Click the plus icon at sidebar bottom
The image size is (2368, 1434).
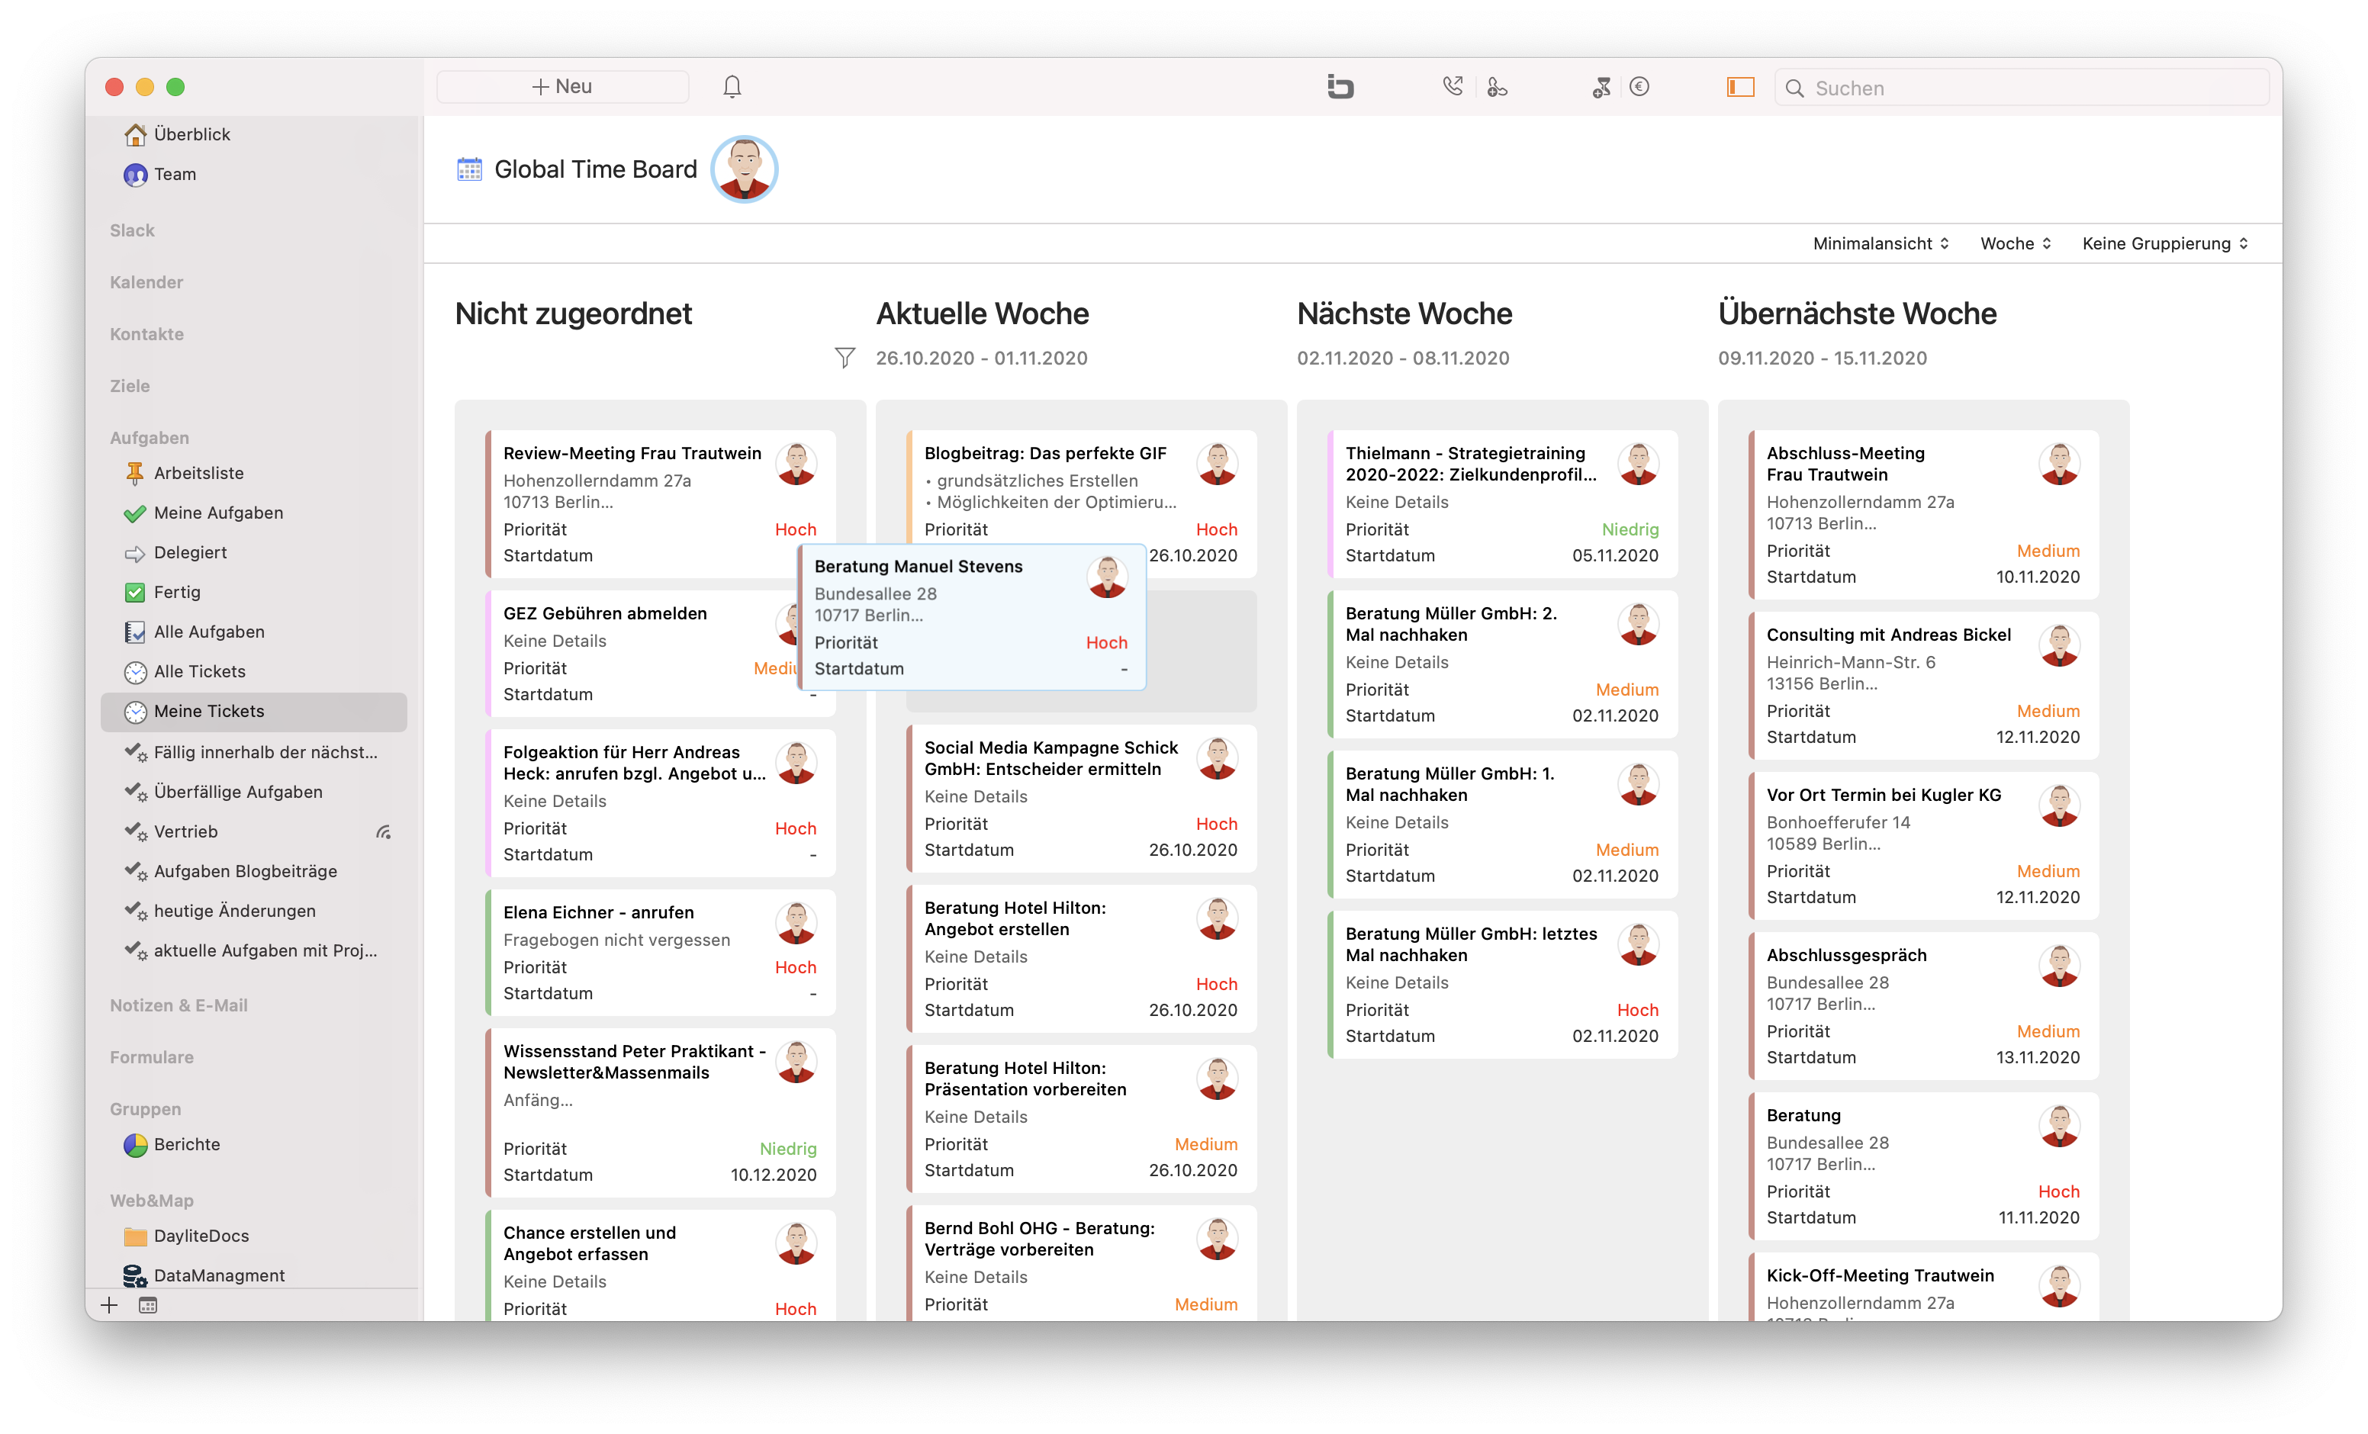[108, 1305]
